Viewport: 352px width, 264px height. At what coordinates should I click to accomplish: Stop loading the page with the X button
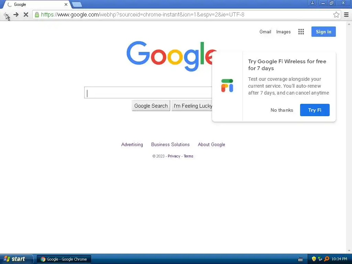point(26,14)
